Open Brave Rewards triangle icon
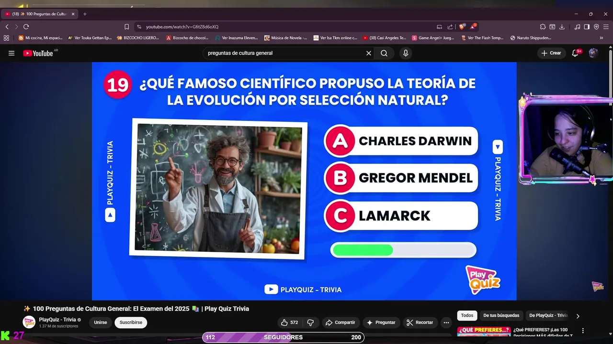 pos(473,27)
